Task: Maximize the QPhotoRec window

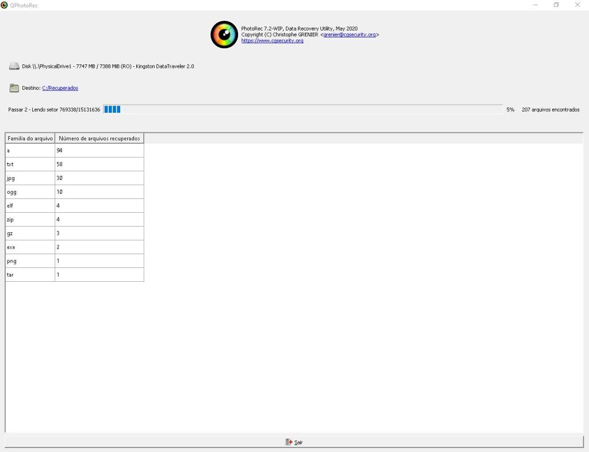Action: 556,5
